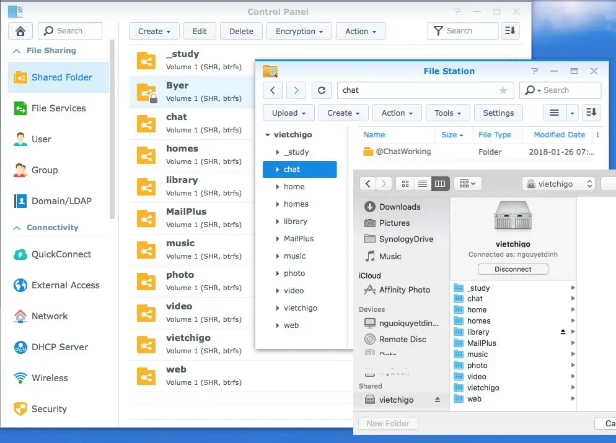Click the File Station refresh button
616x443 pixels.
click(x=321, y=90)
